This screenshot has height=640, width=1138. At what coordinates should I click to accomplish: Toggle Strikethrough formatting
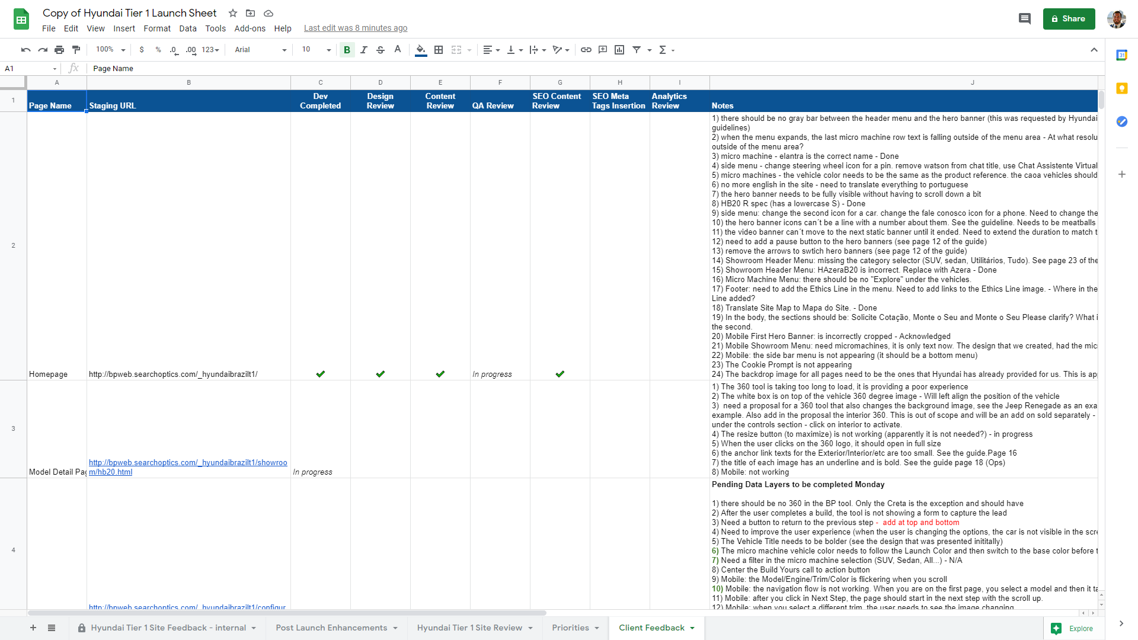click(381, 50)
